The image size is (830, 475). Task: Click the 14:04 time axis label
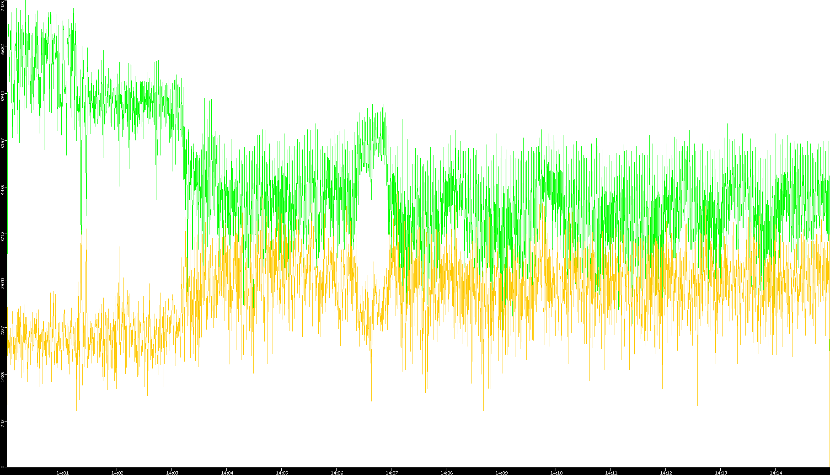point(227,473)
